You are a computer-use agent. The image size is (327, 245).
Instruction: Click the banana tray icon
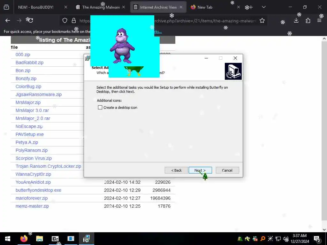[247, 239]
